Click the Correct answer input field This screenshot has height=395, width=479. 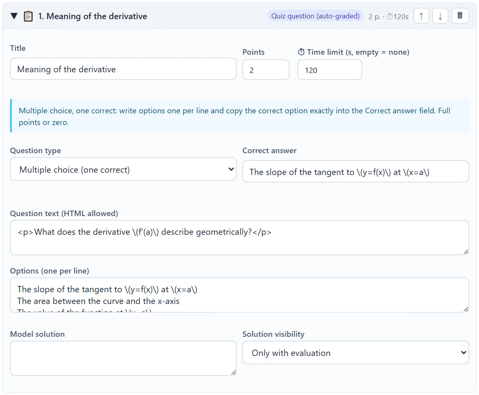click(x=356, y=172)
